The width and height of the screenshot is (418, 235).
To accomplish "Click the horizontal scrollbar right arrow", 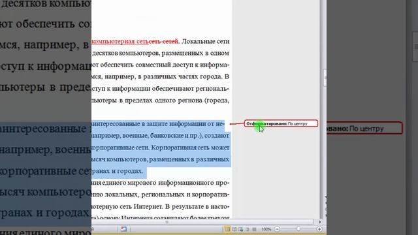I will [x=319, y=222].
